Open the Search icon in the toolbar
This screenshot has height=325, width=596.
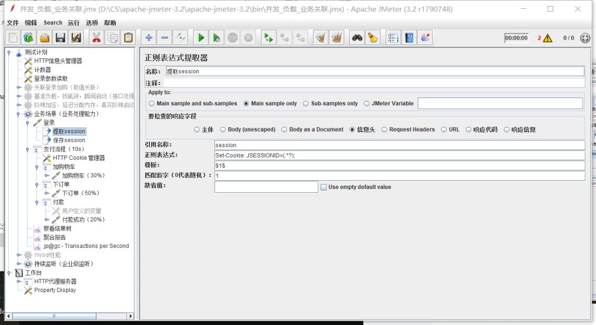coord(356,37)
